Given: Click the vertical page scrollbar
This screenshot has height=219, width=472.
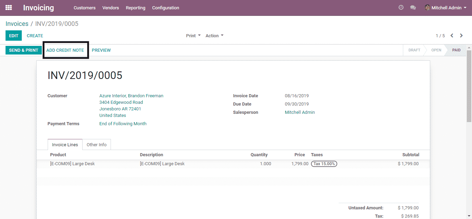Looking at the screenshot, I should click(469, 86).
